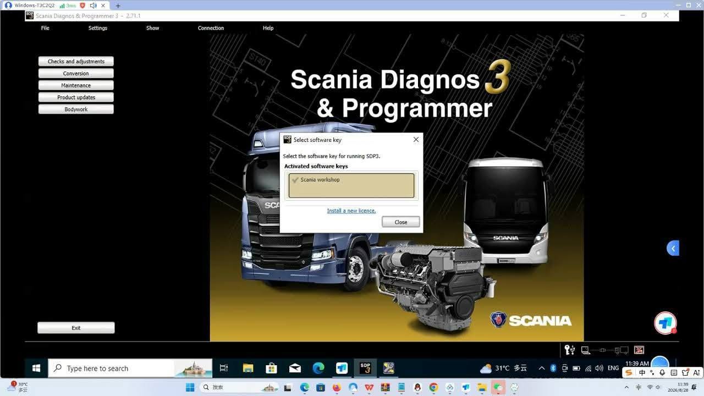
Task: Open the remote network signal icon
Action: (x=588, y=368)
